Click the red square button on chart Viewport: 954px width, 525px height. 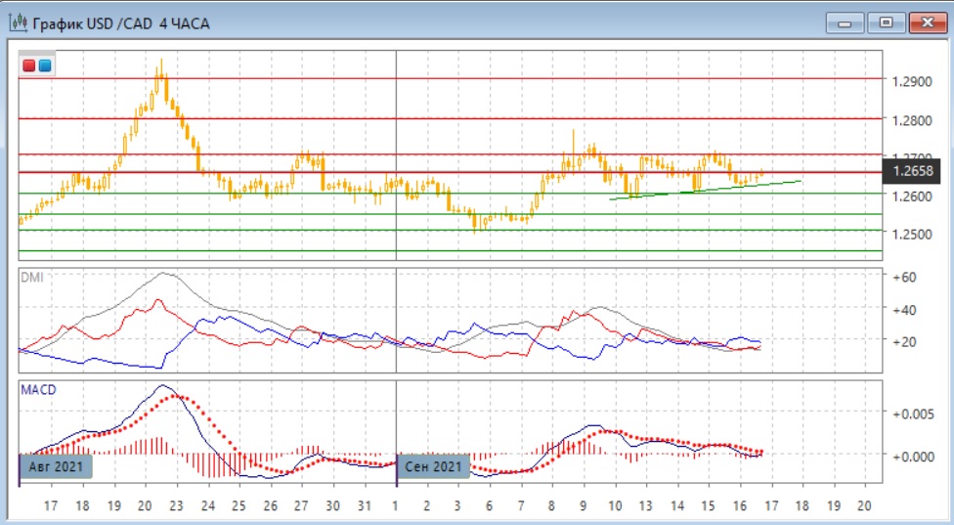(29, 66)
